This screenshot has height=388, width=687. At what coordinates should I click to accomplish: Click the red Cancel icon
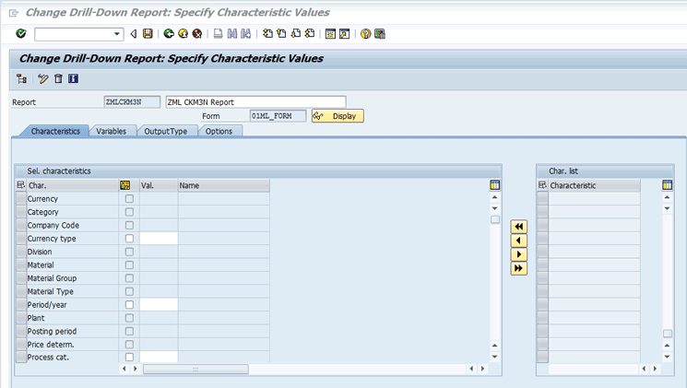197,34
